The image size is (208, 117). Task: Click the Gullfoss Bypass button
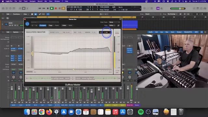117,32
